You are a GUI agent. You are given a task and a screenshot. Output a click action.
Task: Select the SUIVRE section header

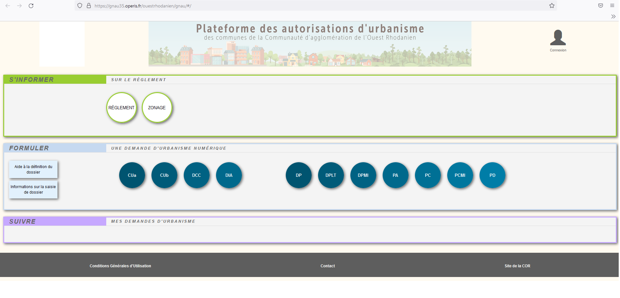[x=55, y=221]
